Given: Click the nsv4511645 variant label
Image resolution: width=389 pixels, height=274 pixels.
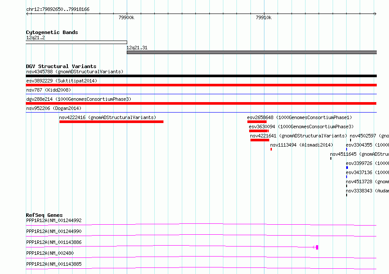Looking at the screenshot, I should 359,154.
